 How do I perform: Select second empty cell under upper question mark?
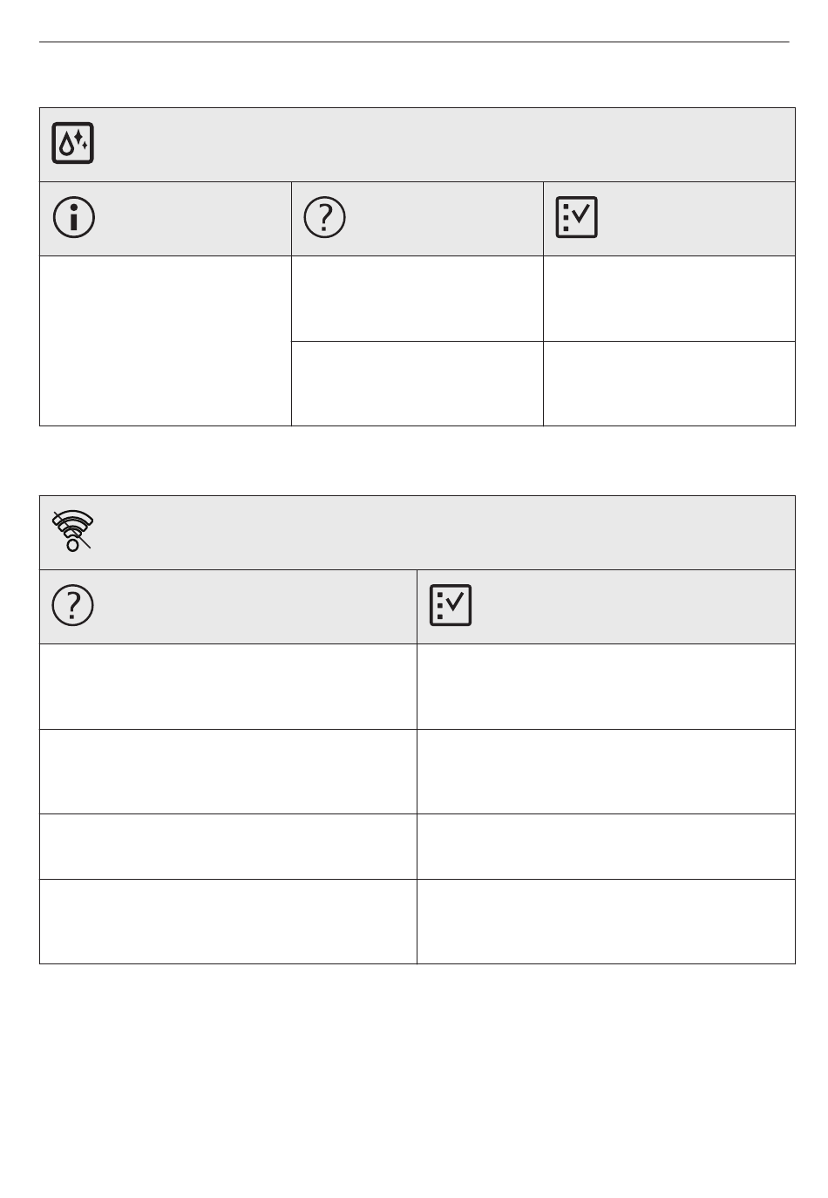pyautogui.click(x=417, y=384)
